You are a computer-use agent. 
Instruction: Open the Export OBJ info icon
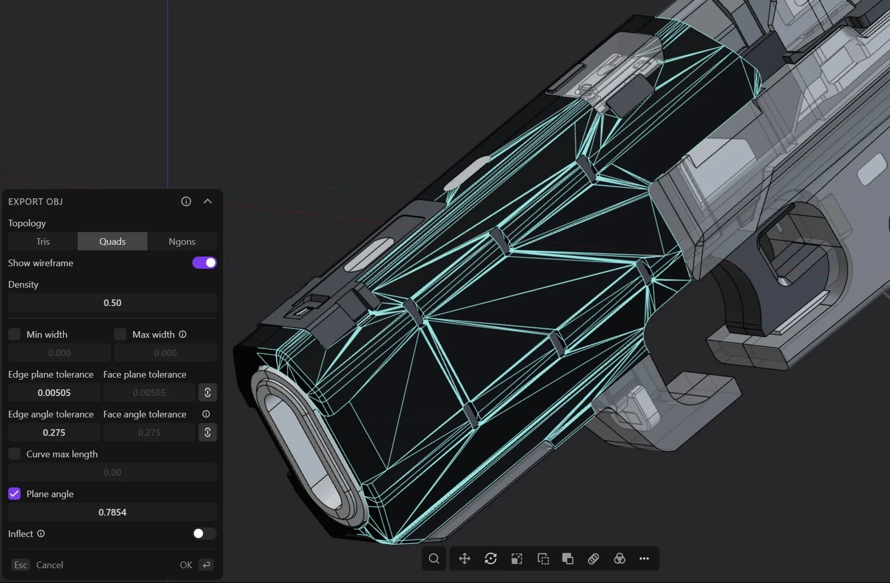coord(186,201)
